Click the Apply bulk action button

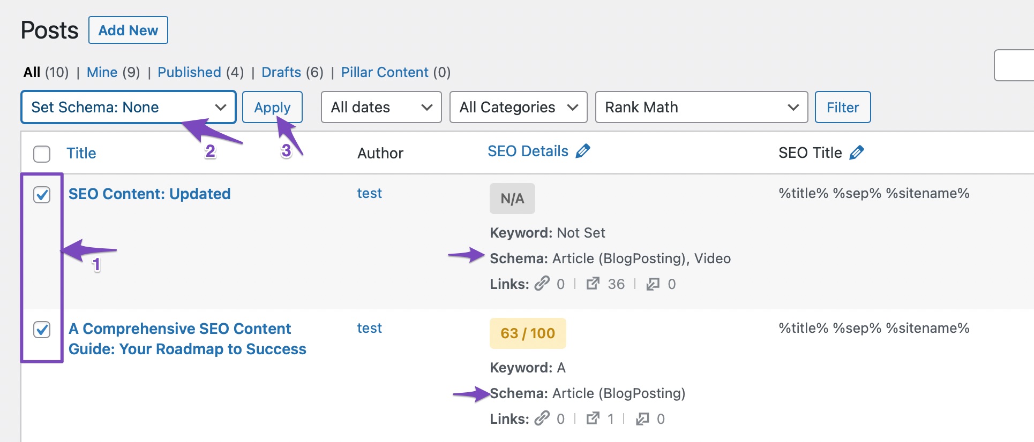[272, 107]
